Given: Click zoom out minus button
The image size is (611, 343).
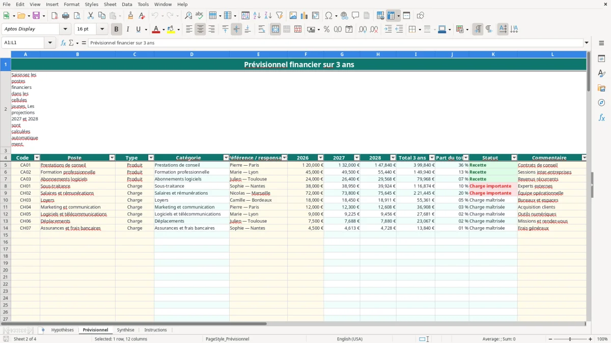Looking at the screenshot, I should 550,339.
